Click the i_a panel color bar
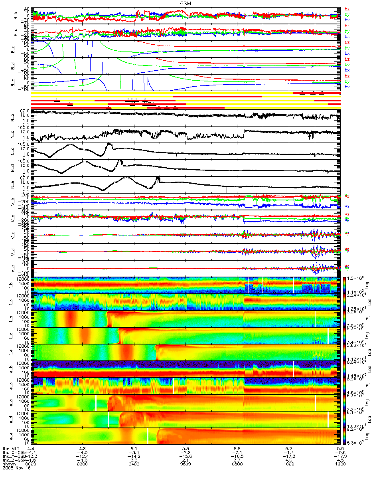Image resolution: width=371 pixels, height=479 pixels. point(345,319)
